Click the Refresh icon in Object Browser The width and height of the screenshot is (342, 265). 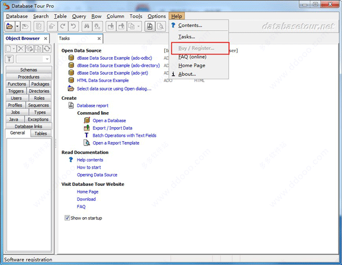pos(47,48)
